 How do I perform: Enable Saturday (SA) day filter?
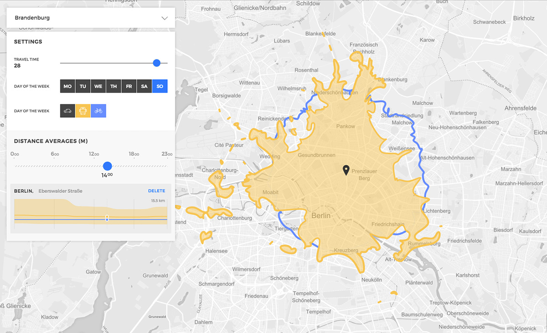144,86
